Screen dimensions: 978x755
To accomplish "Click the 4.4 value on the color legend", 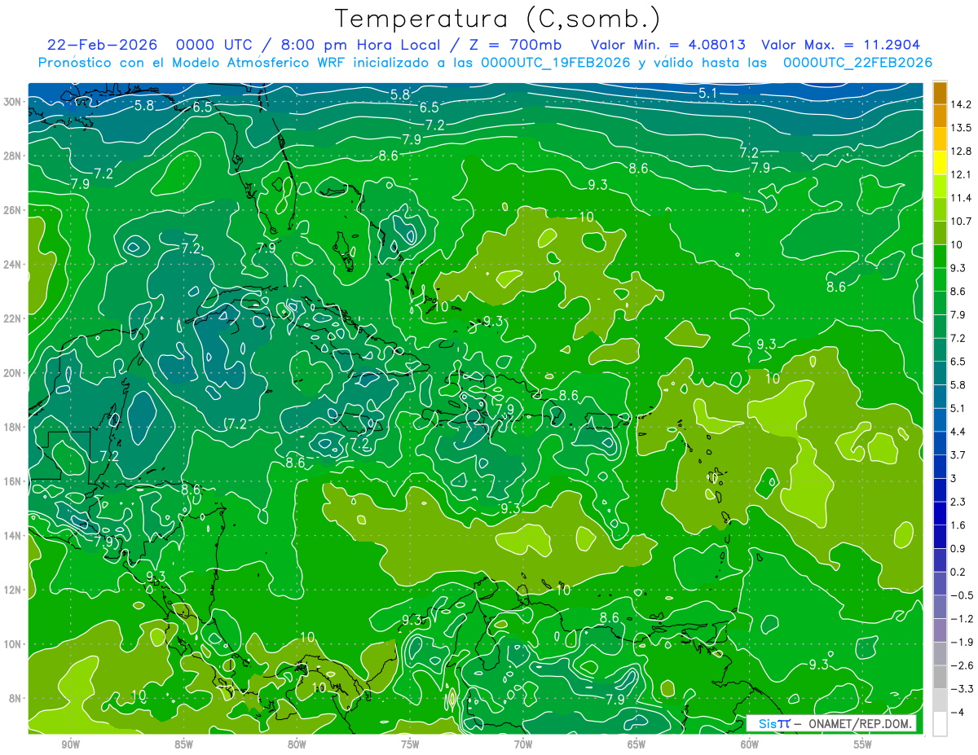I will 958,432.
